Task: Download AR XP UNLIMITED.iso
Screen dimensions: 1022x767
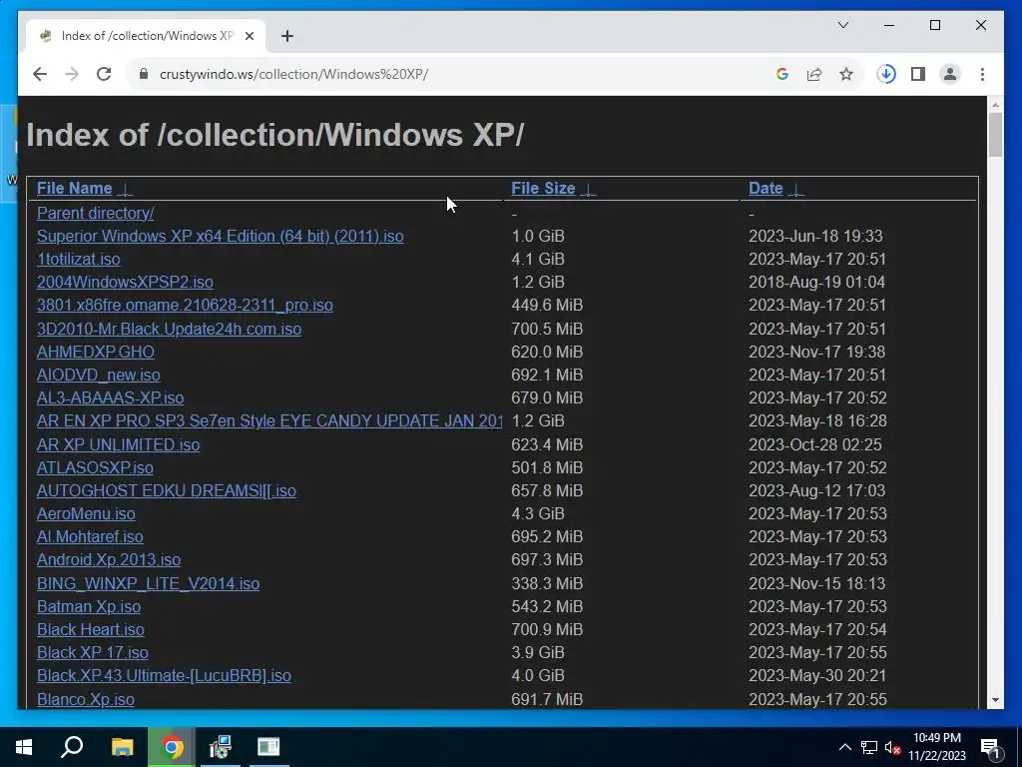Action: 118,444
